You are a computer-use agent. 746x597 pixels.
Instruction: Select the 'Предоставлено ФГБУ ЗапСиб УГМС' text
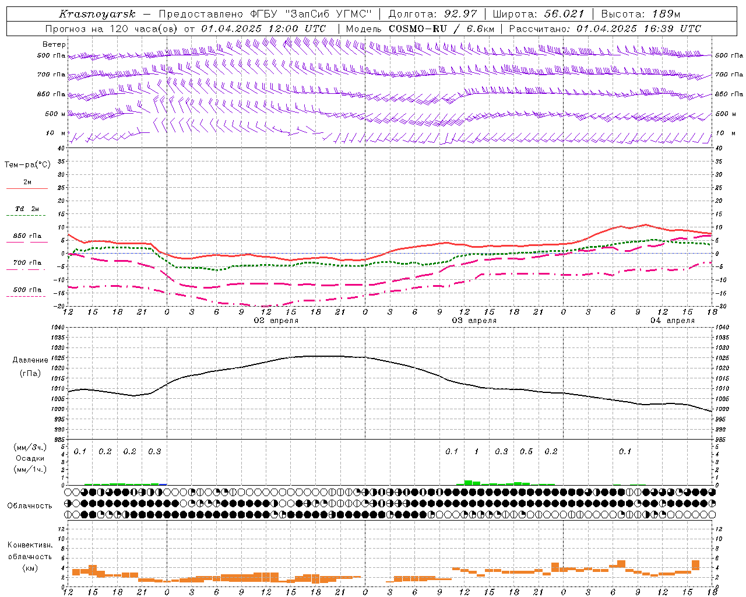coord(265,14)
